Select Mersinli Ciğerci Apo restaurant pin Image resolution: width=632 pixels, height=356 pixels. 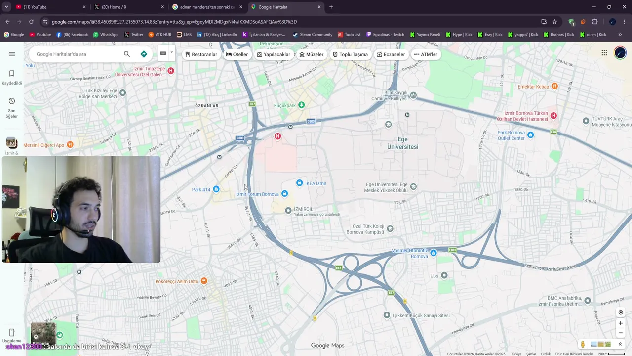tap(70, 145)
